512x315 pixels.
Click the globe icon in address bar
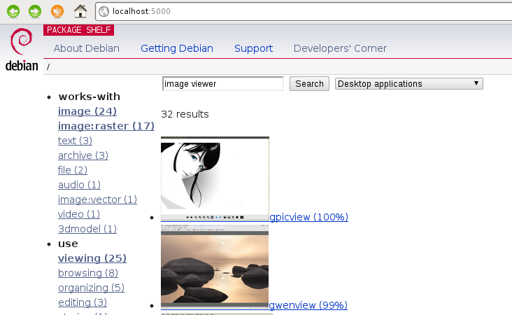[104, 11]
